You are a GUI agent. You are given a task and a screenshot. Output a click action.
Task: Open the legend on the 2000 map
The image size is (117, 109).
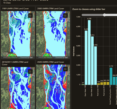[65, 16]
